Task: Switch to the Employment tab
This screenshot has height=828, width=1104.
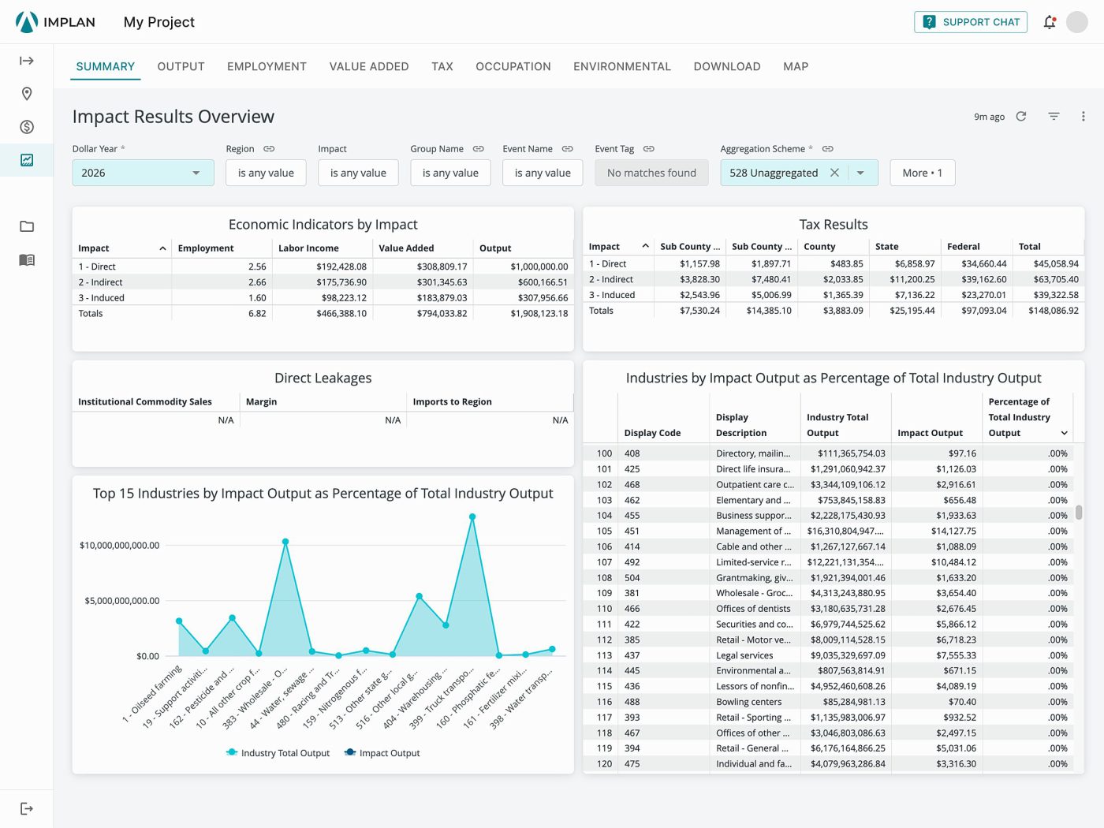Action: tap(267, 67)
